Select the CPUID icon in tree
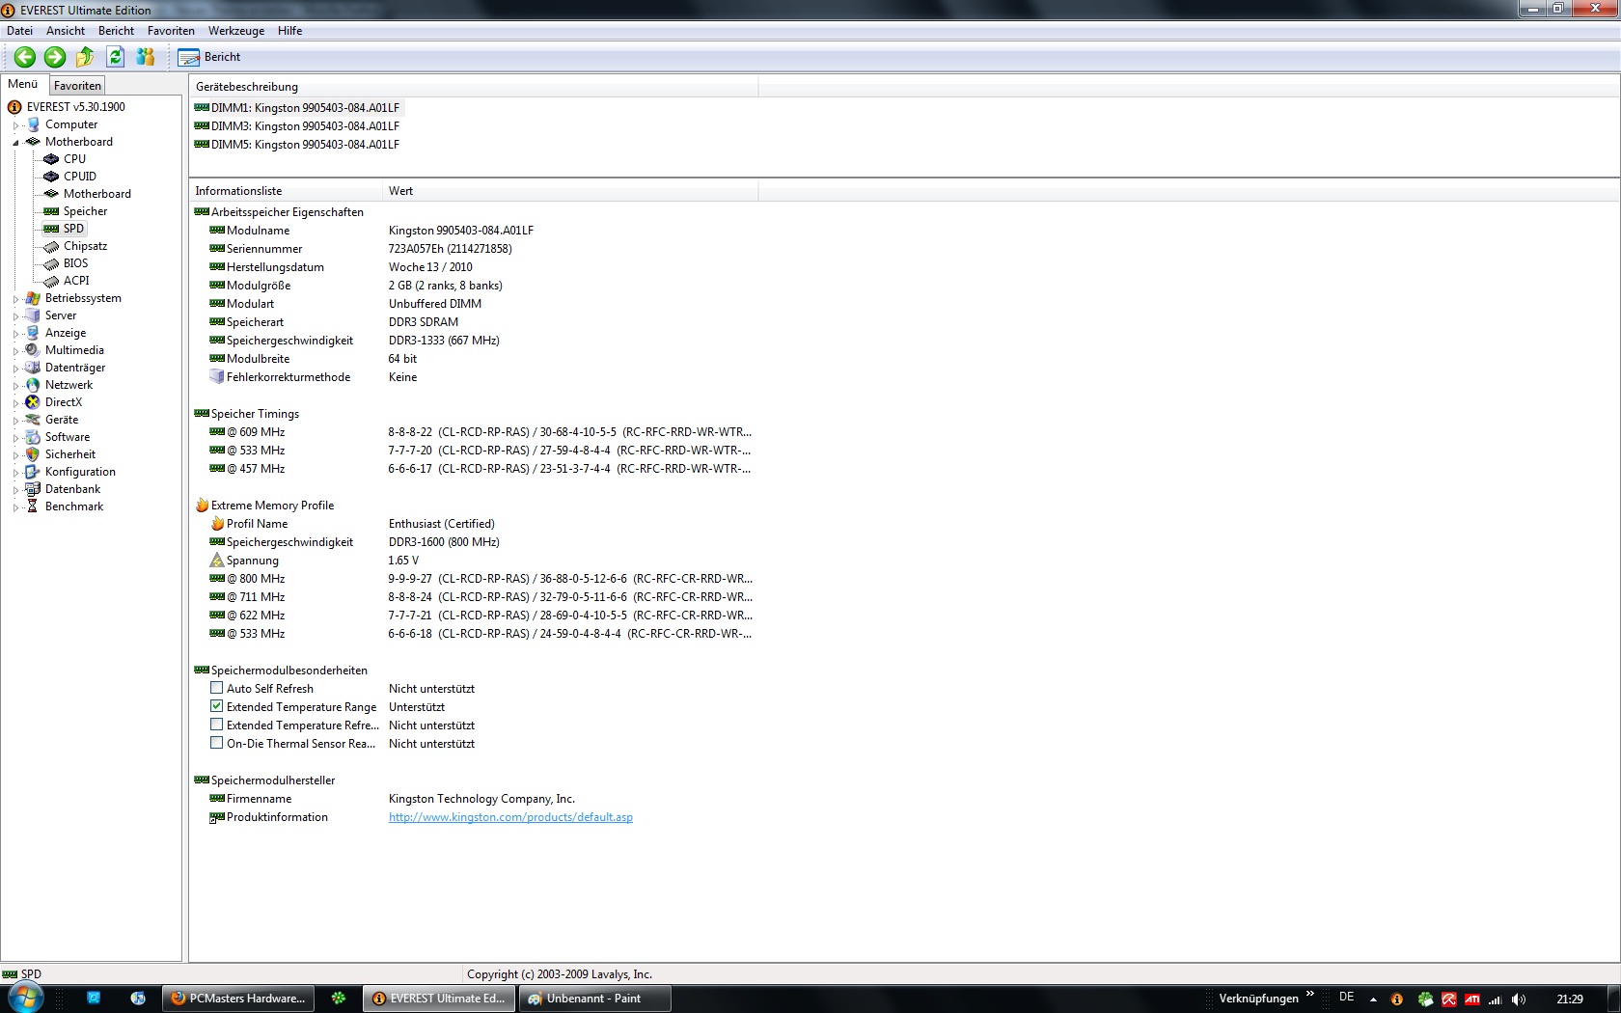Image resolution: width=1621 pixels, height=1013 pixels. pos(51,177)
